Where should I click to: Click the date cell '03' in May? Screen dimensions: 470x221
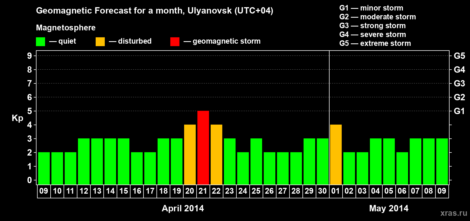click(x=362, y=191)
